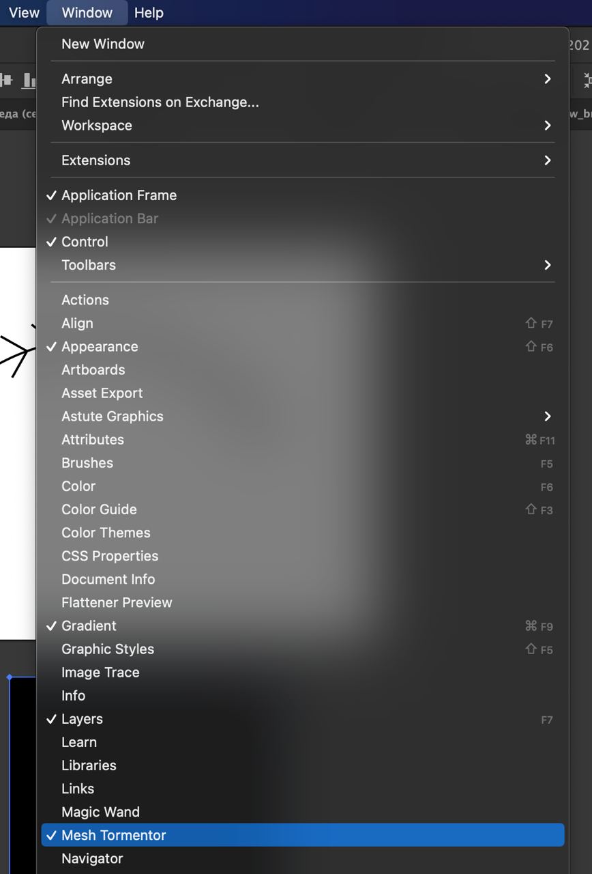This screenshot has width=592, height=874.
Task: Open the View menu
Action: (x=24, y=12)
